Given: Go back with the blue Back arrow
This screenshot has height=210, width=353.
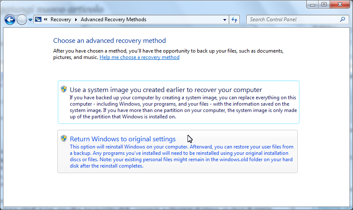Looking at the screenshot, I should [x=10, y=20].
